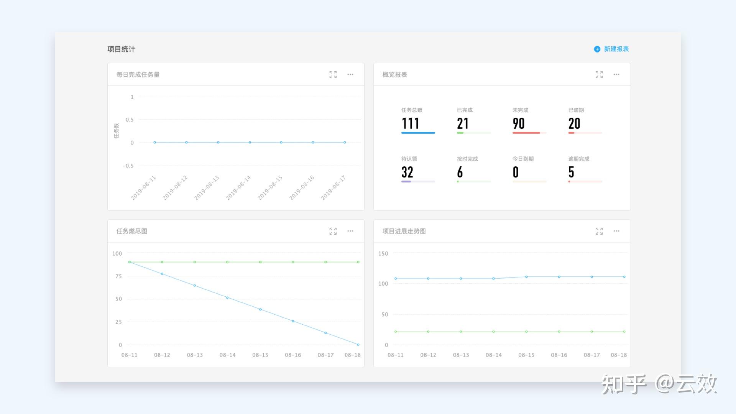Click the 逾期完成 5 statistic
This screenshot has height=414, width=736.
click(571, 172)
